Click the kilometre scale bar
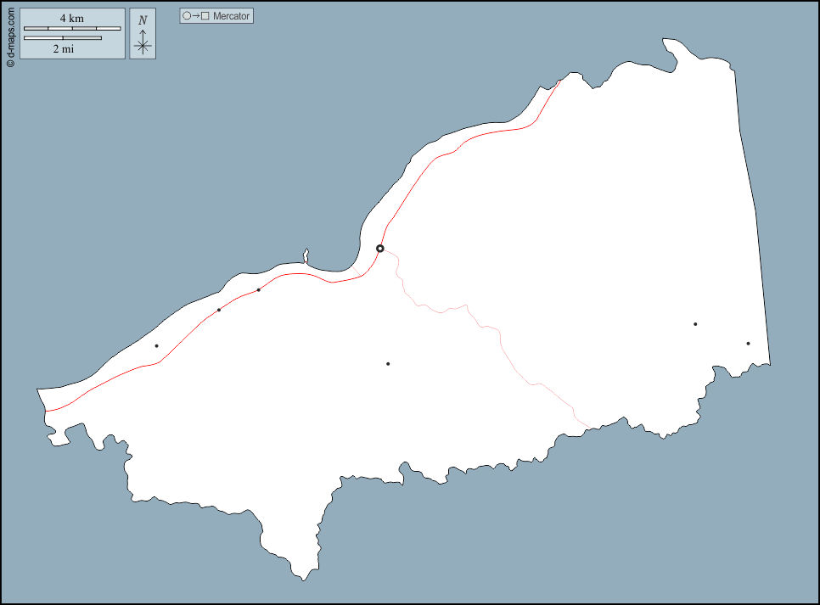Viewport: 820px width, 605px height. [x=71, y=29]
